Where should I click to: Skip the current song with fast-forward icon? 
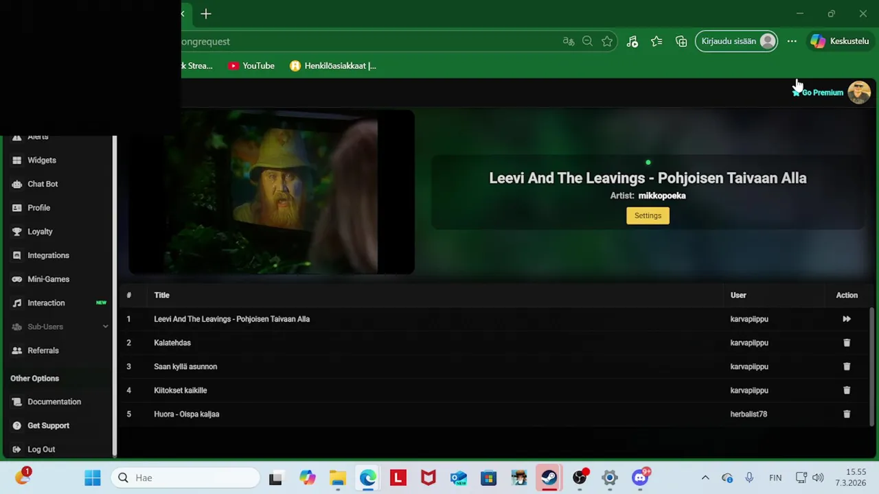click(847, 319)
